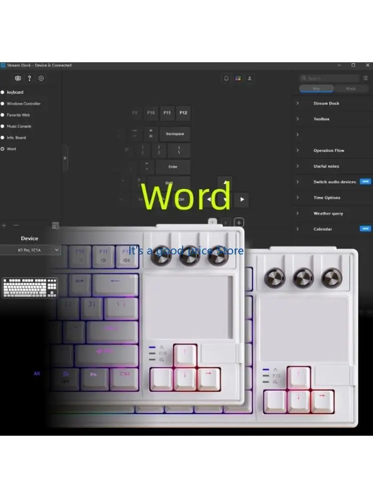
Task: Add a new profile with plus icon
Action: (4, 225)
